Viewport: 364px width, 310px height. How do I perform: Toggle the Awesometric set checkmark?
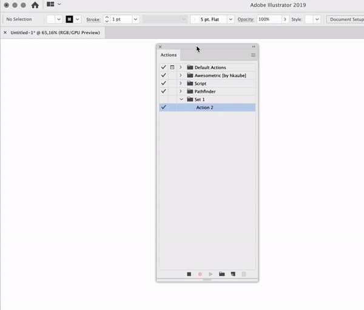coord(163,75)
